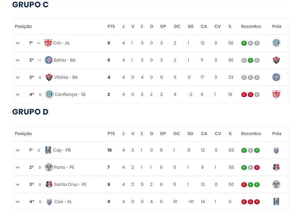Image resolution: width=291 pixels, height=215 pixels.
Task: Expand the Crb - AL row chevron
Action: click(18, 43)
